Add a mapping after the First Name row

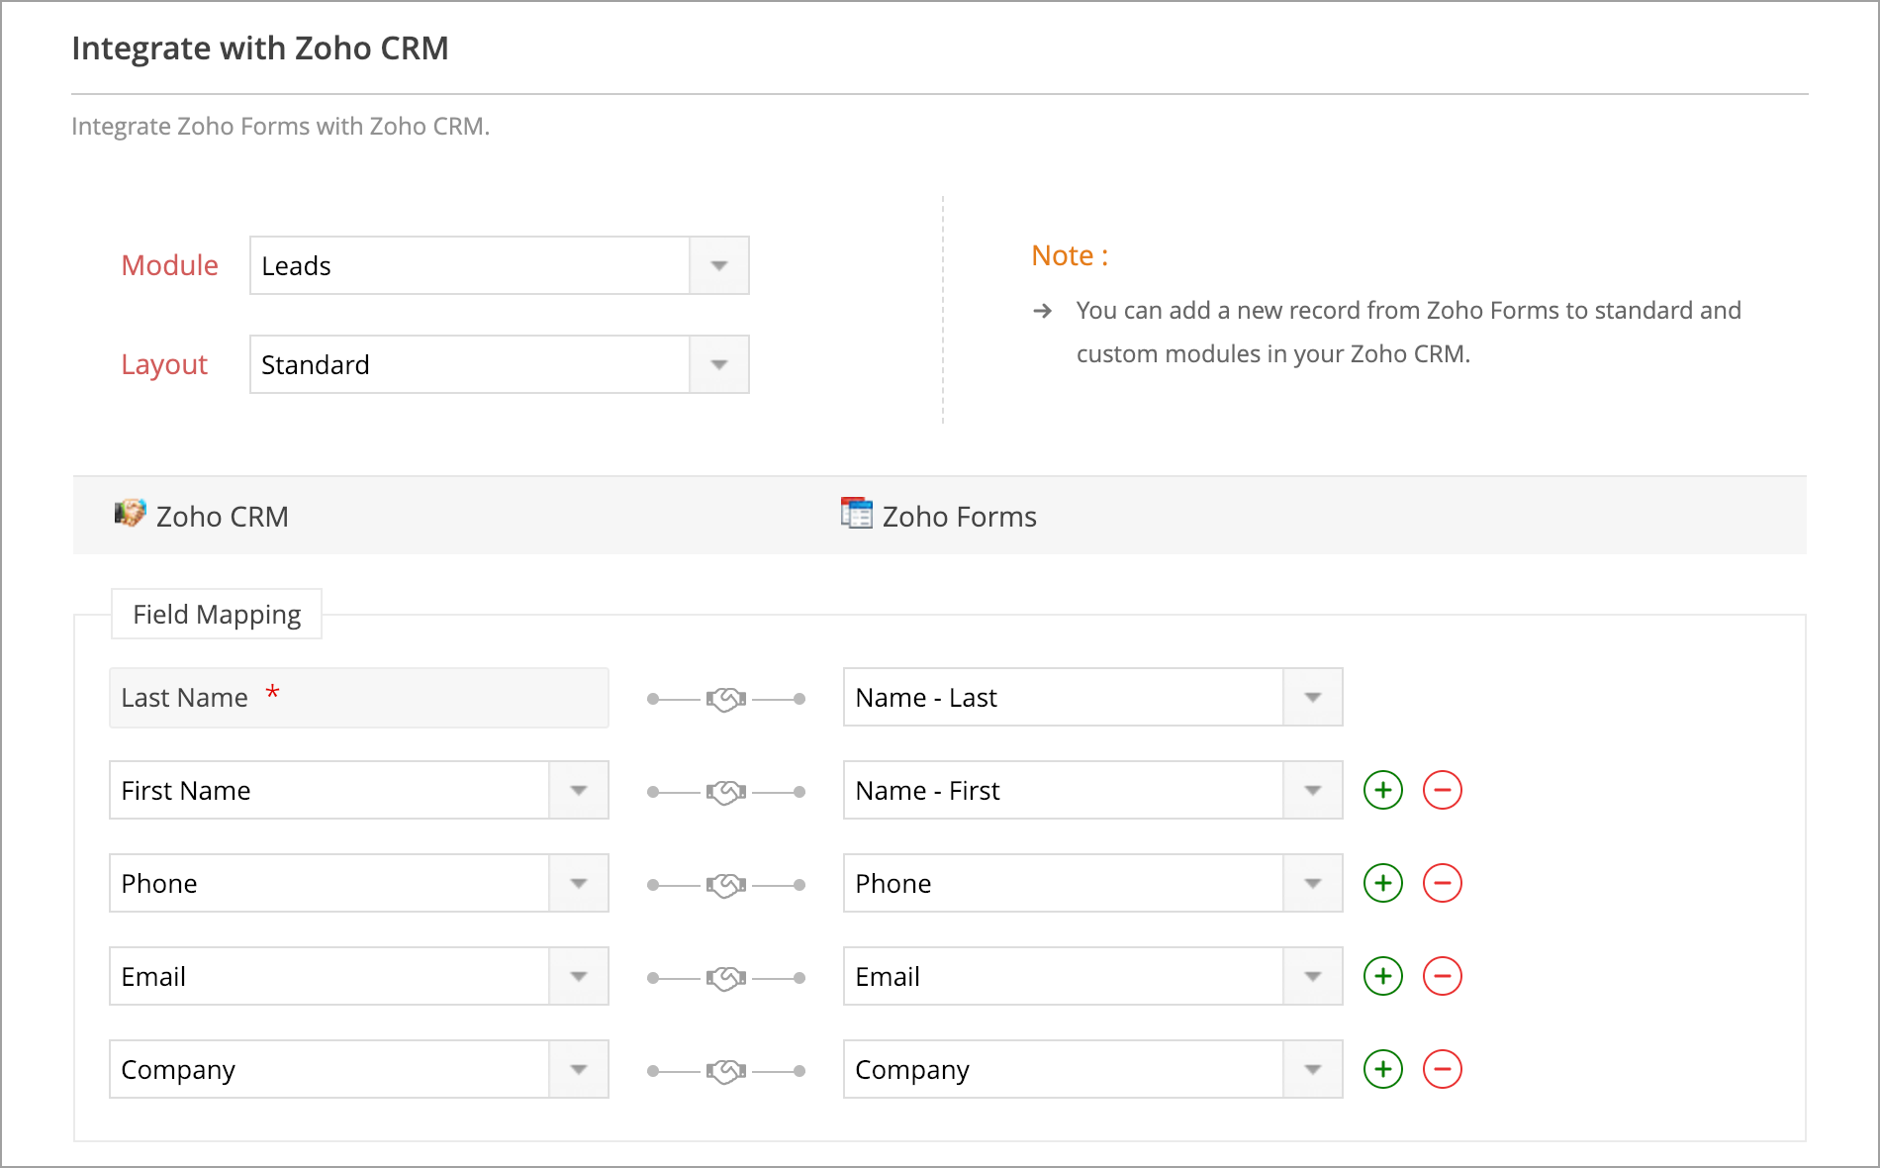[x=1383, y=790]
